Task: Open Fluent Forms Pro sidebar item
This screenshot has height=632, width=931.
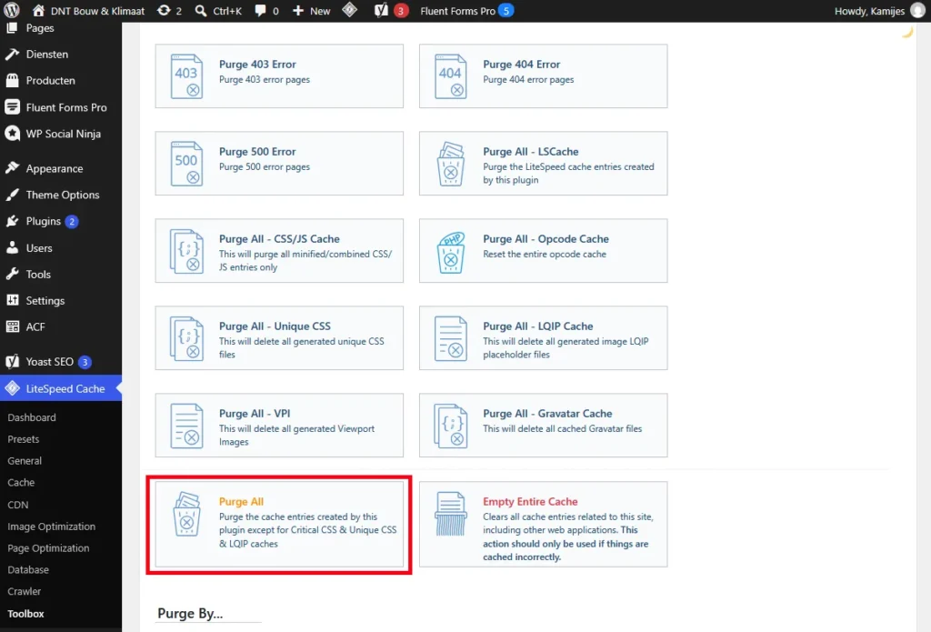Action: tap(65, 107)
